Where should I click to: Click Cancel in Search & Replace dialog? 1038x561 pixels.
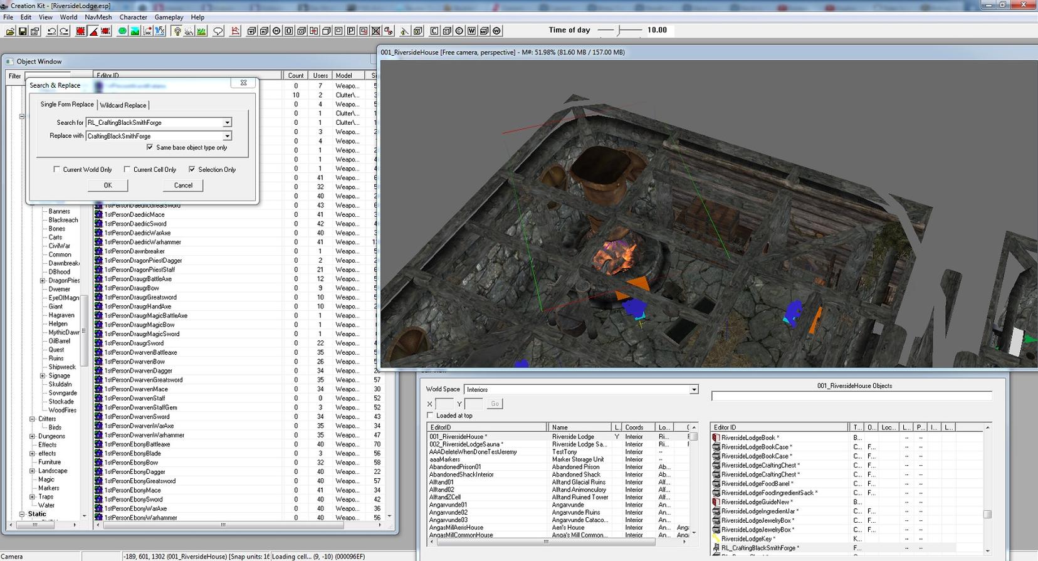(x=183, y=186)
